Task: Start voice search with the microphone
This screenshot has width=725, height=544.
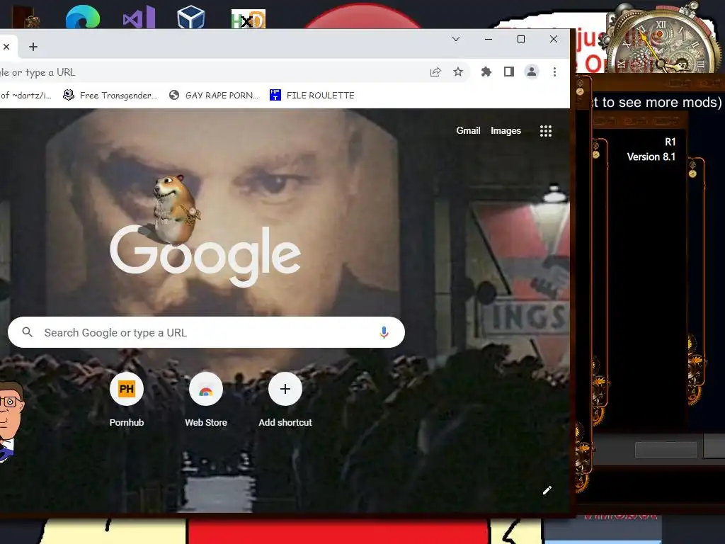Action: point(384,332)
